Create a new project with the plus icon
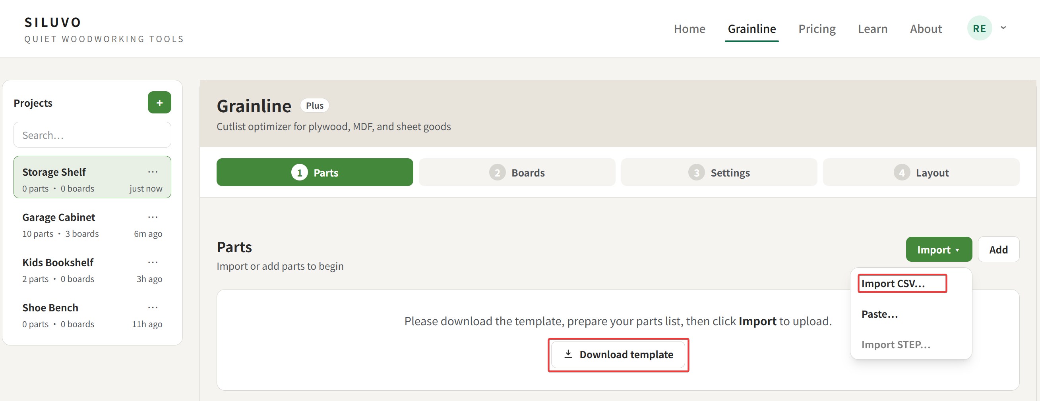 coord(159,102)
